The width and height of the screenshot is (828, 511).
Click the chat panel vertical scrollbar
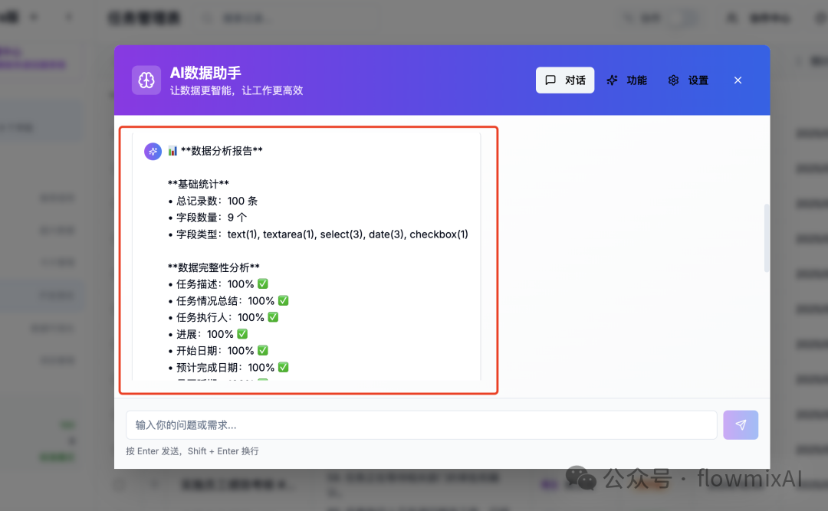[x=766, y=237]
